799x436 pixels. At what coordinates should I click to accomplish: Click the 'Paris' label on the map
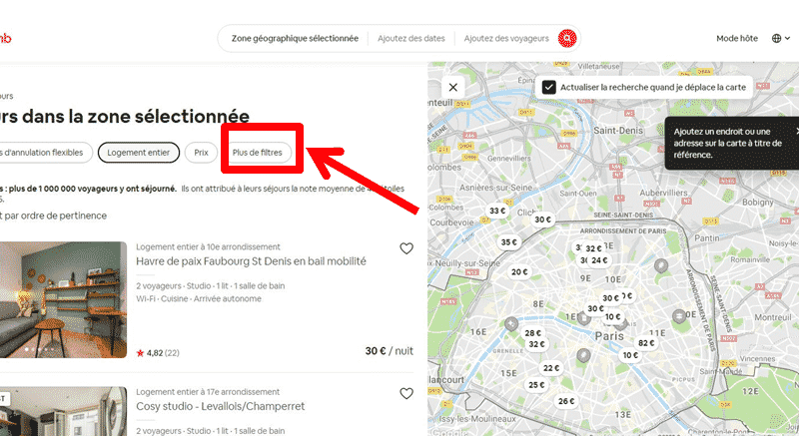609,336
